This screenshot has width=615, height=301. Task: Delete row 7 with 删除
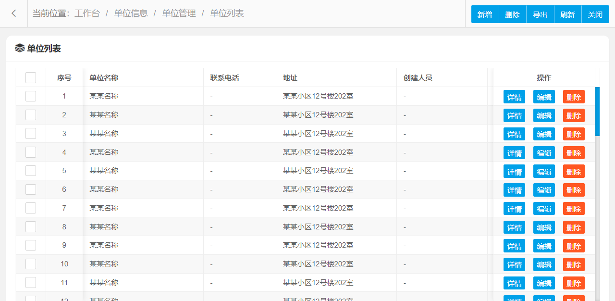pyautogui.click(x=574, y=209)
